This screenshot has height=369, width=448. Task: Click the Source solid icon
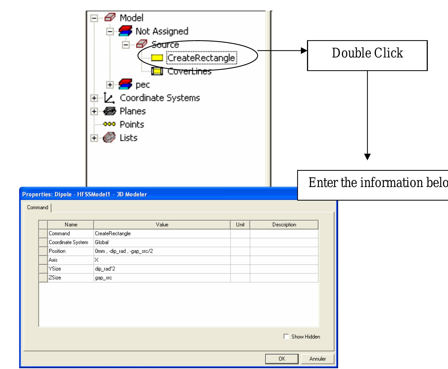pos(142,44)
